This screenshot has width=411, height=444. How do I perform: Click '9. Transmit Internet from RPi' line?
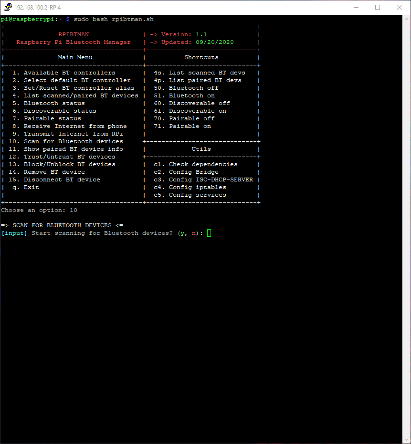(x=68, y=134)
